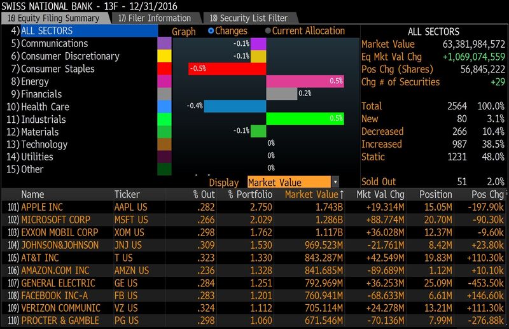Image resolution: width=509 pixels, height=329 pixels.
Task: Sort by the Name column header
Action: click(x=32, y=195)
